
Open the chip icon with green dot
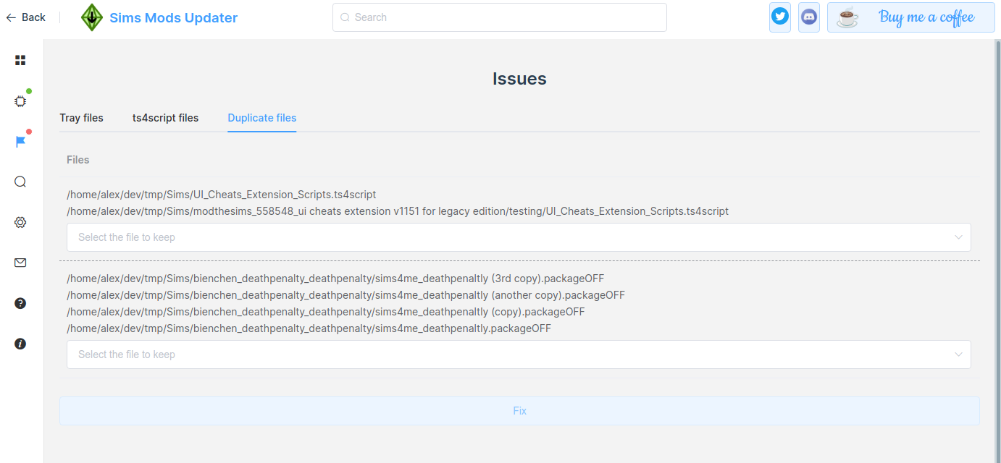tap(20, 101)
